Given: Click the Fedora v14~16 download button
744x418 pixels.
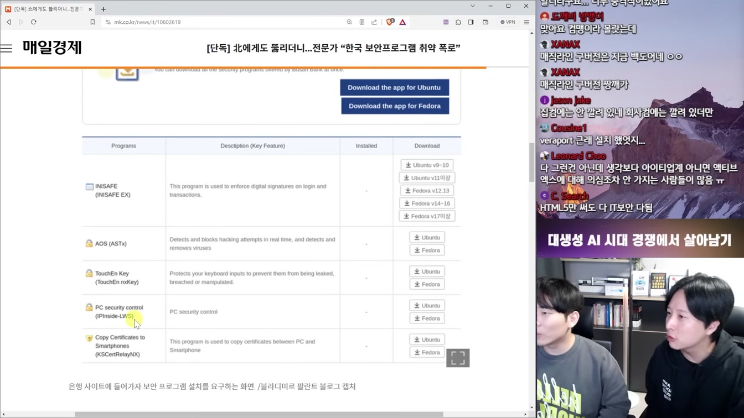Looking at the screenshot, I should [x=427, y=203].
